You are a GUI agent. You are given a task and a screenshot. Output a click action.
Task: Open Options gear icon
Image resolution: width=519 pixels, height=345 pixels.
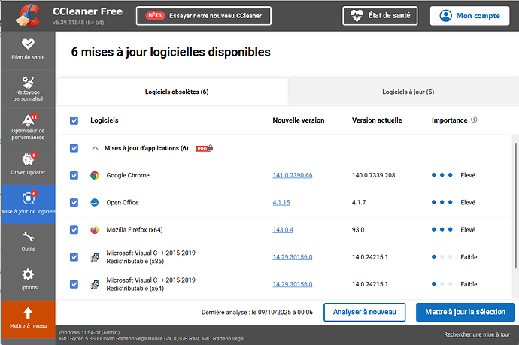pos(28,275)
